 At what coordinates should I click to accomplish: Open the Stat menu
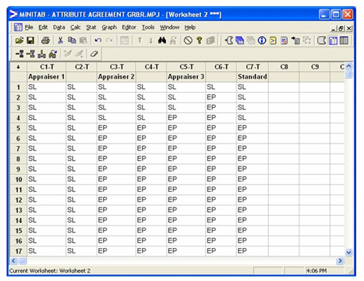[x=91, y=27]
